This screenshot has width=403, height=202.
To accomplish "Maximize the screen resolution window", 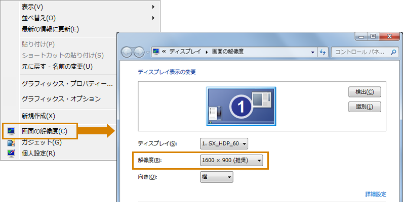I will pyautogui.click(x=373, y=37).
